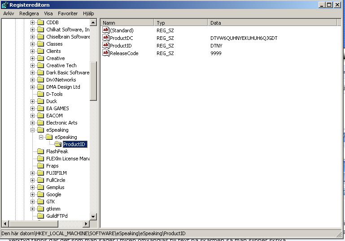
Task: Maximize the Registereditorn window
Action: pyautogui.click(x=329, y=4)
